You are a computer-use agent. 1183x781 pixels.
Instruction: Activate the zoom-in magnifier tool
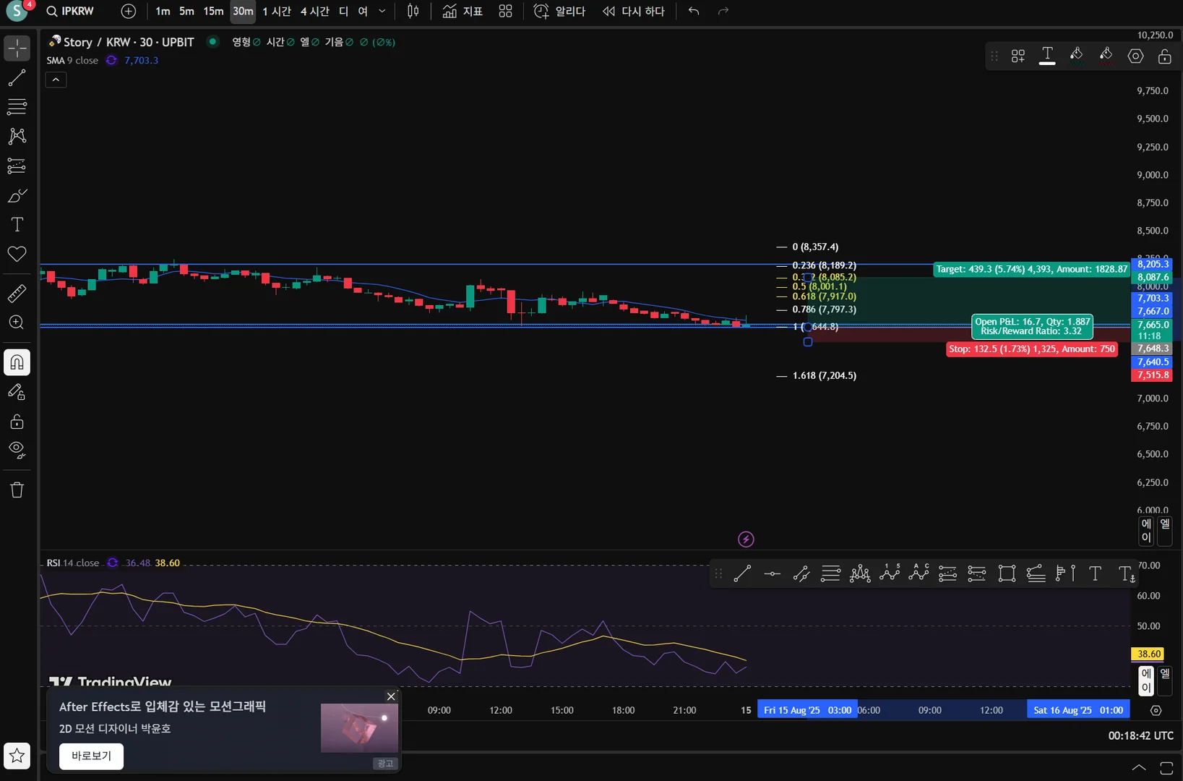(x=17, y=323)
